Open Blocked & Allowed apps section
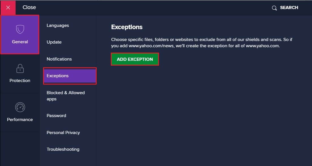The height and width of the screenshot is (166, 312). click(65, 96)
